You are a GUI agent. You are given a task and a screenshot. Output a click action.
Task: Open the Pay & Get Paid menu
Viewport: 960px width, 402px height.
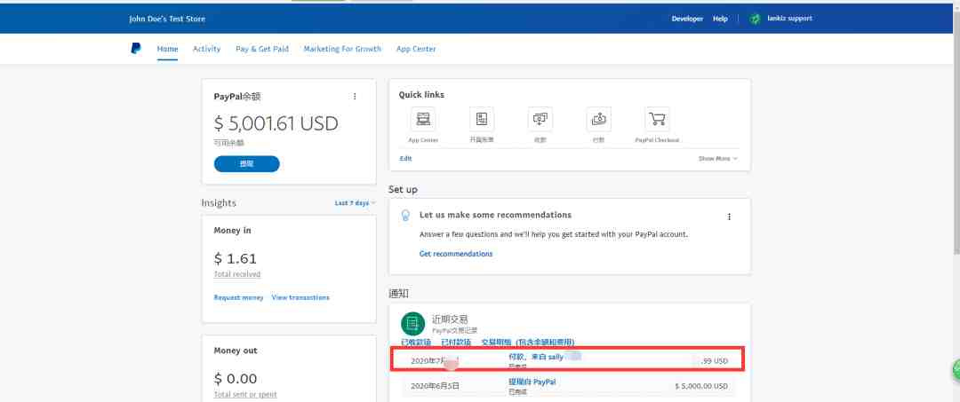tap(262, 49)
